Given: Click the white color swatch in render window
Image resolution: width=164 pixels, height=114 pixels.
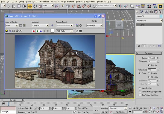Looking at the screenshot, I should click(52, 31).
